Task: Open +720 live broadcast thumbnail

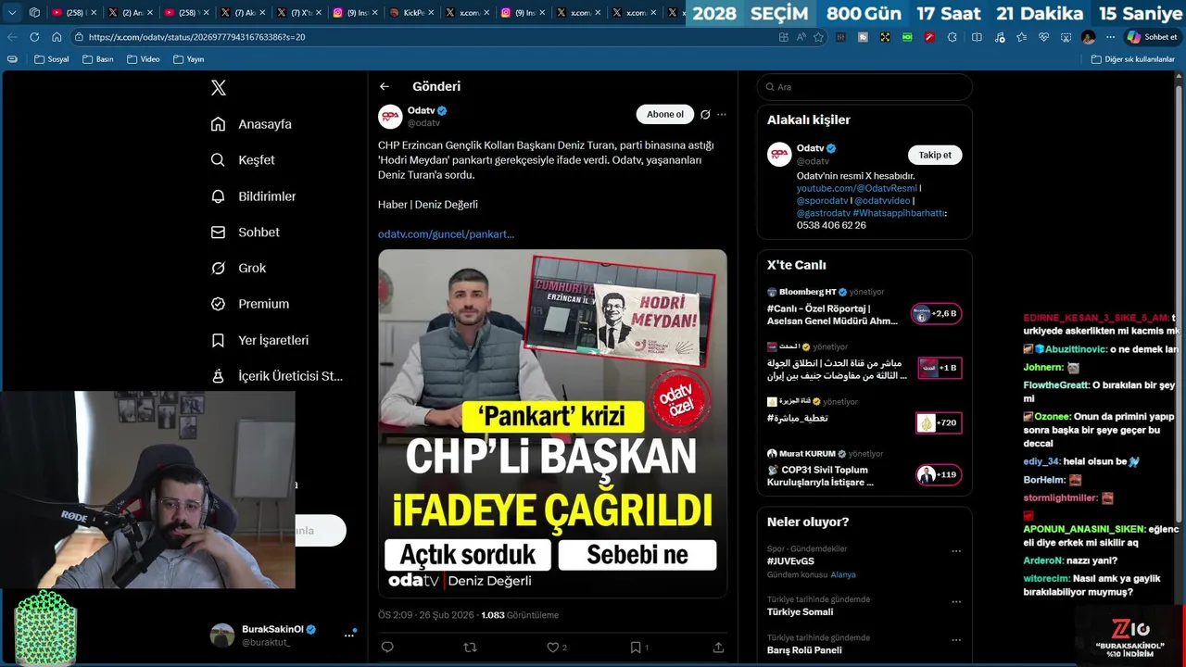Action: tap(939, 423)
